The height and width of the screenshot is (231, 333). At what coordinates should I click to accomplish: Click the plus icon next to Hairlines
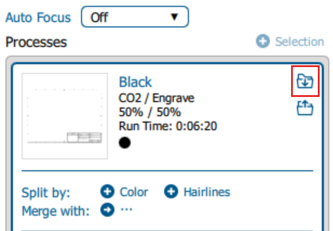pos(171,192)
